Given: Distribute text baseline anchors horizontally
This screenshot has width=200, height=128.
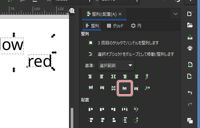Looking at the screenshot, I should pos(136,109).
